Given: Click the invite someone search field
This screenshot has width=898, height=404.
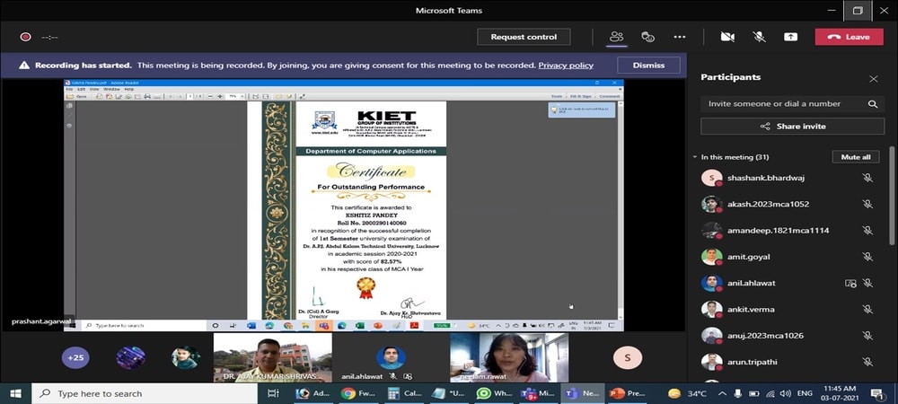Looking at the screenshot, I should pos(784,104).
